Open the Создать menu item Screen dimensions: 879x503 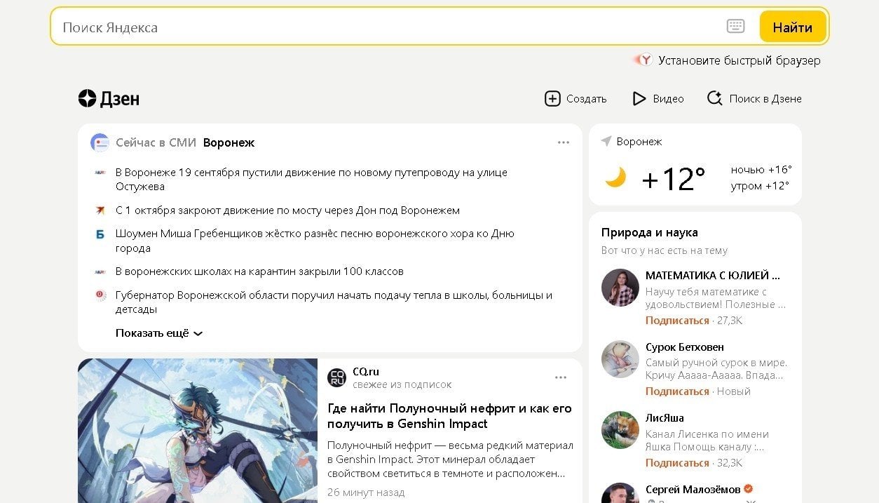point(587,99)
